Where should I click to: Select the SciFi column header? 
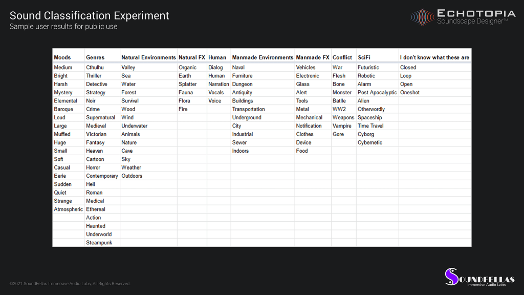[363, 57]
